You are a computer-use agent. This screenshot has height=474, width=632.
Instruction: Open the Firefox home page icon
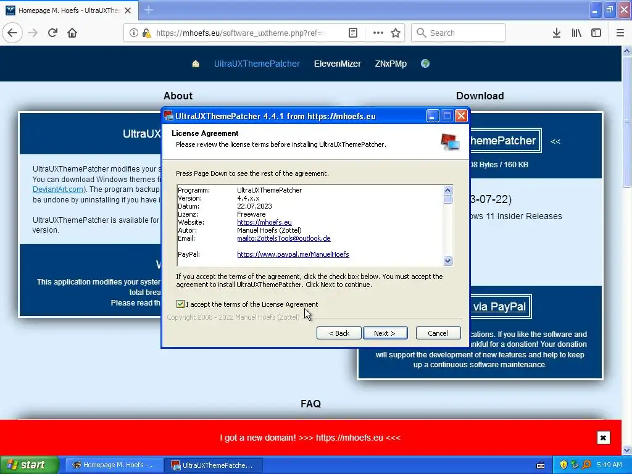(72, 33)
